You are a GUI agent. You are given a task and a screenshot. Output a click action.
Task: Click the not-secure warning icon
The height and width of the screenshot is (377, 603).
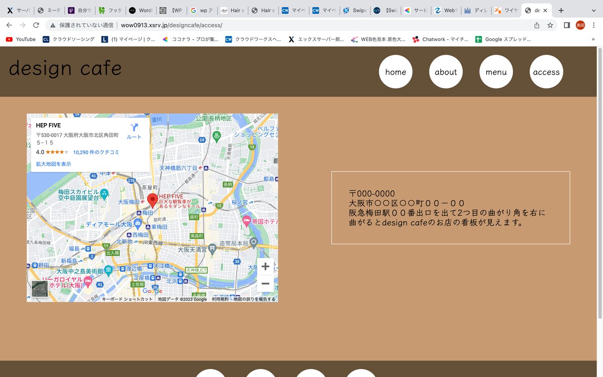[x=52, y=25]
